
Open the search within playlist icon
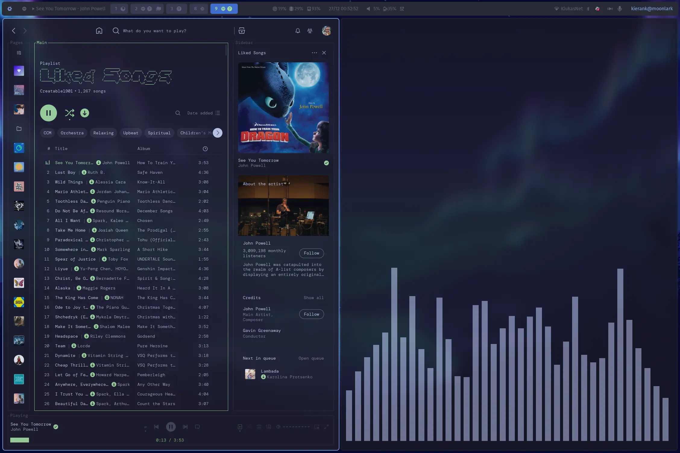click(x=178, y=113)
